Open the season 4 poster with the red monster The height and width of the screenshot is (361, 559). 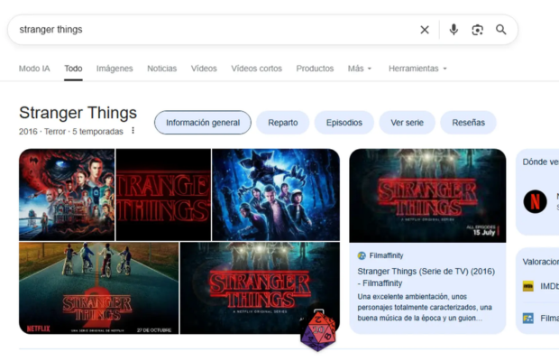pyautogui.click(x=67, y=195)
